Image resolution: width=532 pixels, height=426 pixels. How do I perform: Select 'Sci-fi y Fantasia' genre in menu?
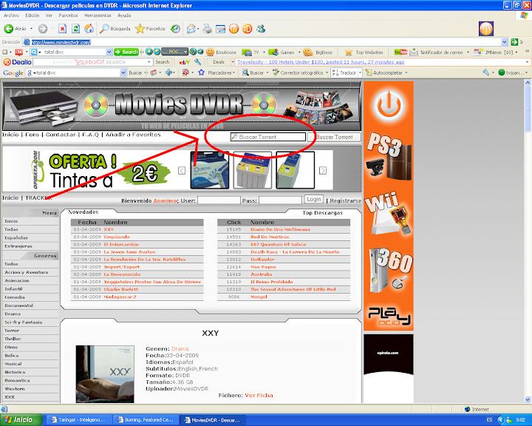pyautogui.click(x=24, y=322)
